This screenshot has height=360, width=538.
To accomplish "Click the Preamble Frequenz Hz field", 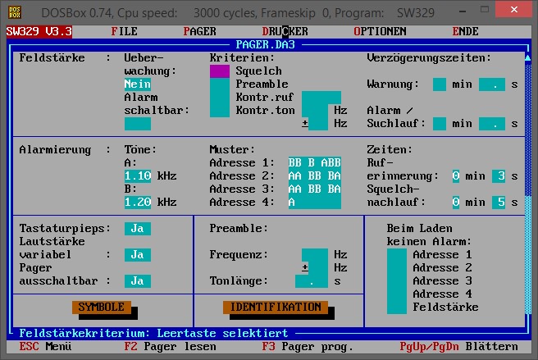I will coord(314,255).
